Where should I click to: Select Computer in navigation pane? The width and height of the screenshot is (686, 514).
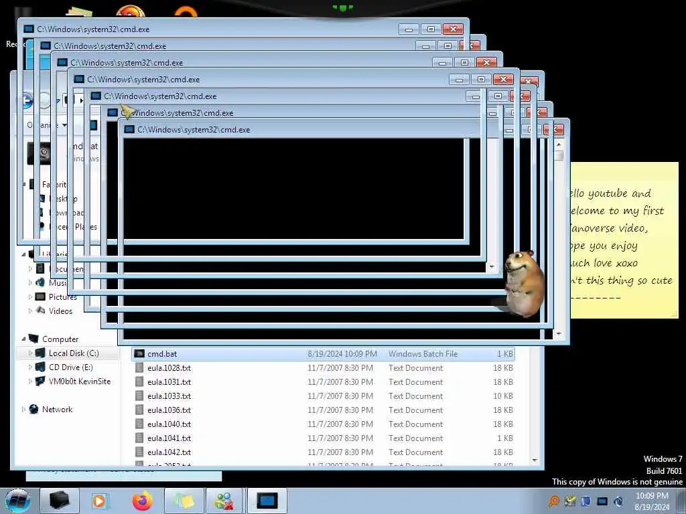pos(60,339)
